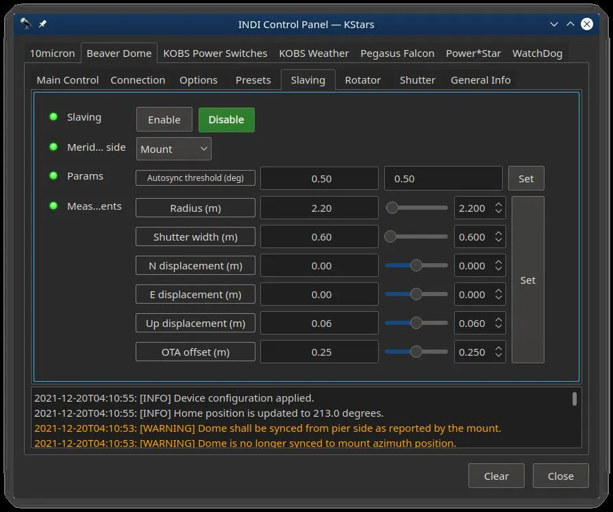The width and height of the screenshot is (613, 512).
Task: Clear the log messages
Action: (x=496, y=476)
